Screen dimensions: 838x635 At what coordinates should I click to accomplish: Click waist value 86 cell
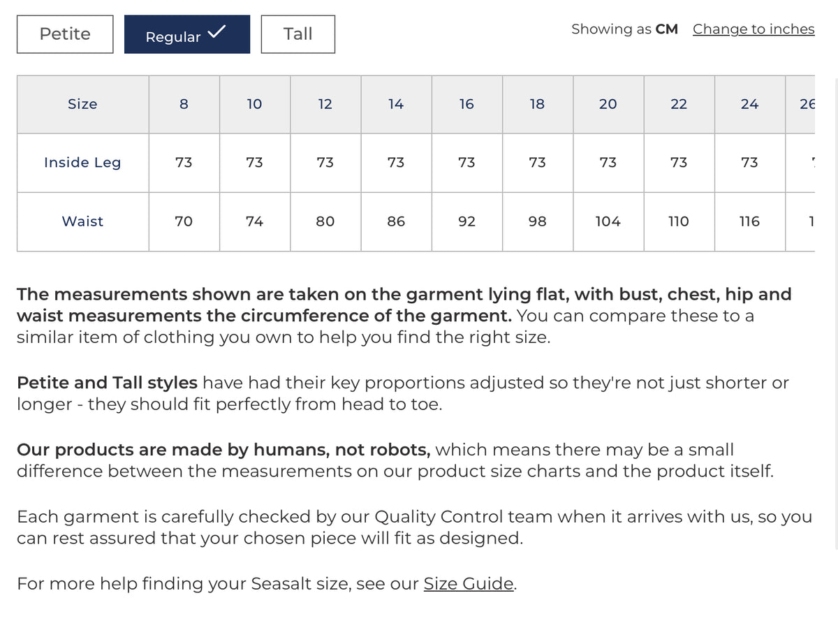point(396,221)
